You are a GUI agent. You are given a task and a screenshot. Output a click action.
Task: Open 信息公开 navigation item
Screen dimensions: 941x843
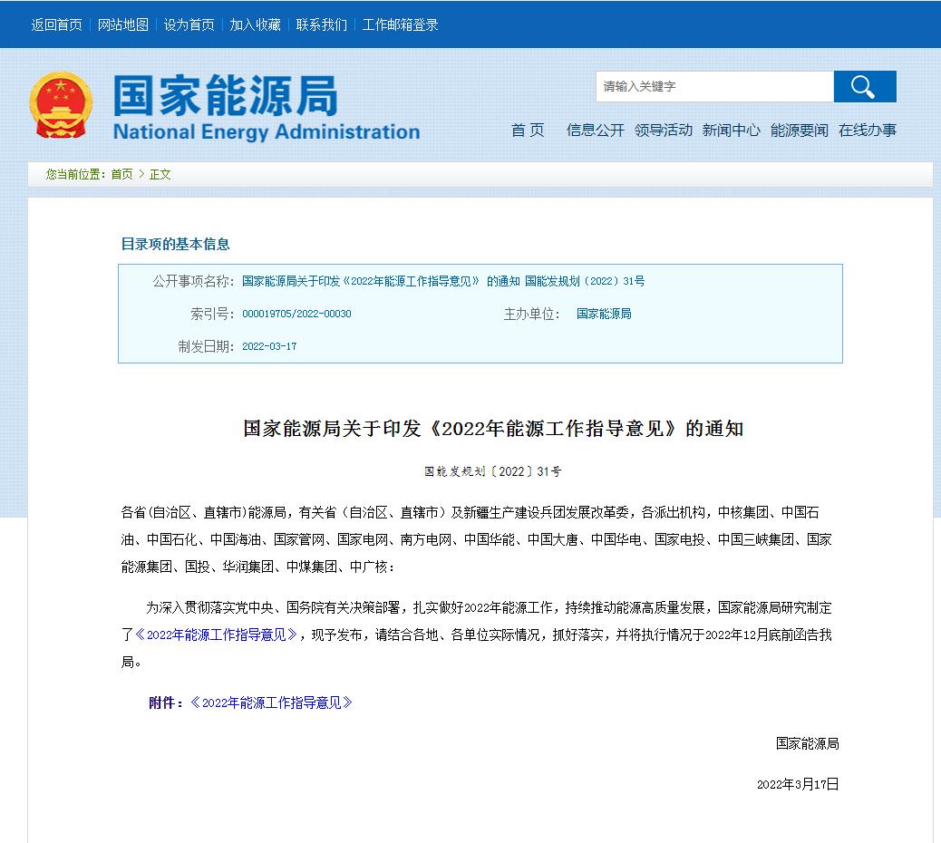coord(596,131)
